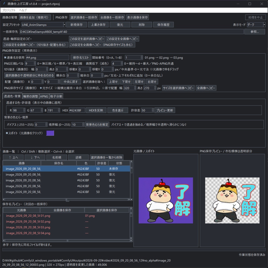268x268 pixels.
Task: Adjust the 開始番号 spinner arrows
Action: click(x=142, y=57)
